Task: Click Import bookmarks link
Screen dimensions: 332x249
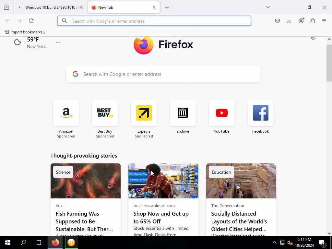Action: [x=25, y=32]
